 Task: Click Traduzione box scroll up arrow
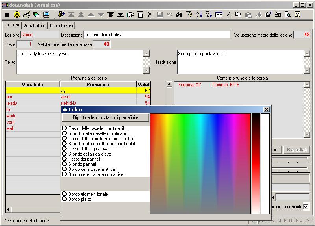(x=307, y=54)
